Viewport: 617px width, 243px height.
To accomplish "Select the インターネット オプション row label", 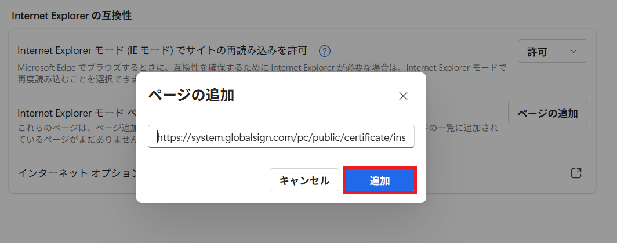I will click(x=77, y=173).
